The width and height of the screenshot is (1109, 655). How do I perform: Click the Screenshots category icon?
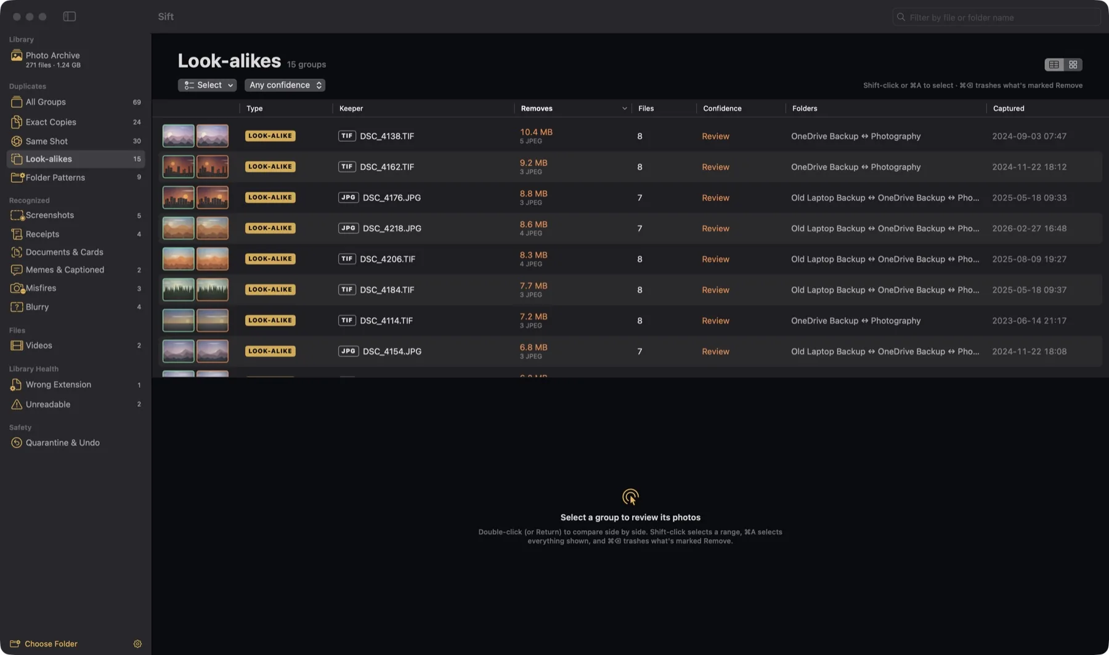pos(17,215)
